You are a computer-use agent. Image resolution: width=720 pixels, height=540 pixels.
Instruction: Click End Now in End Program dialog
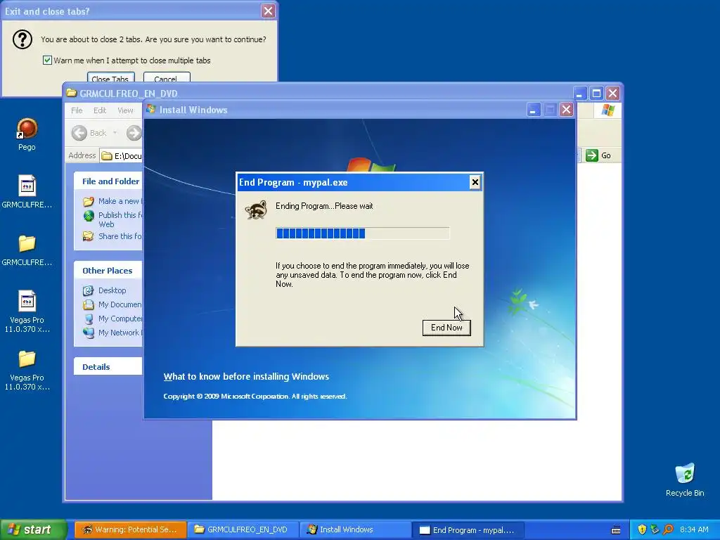(446, 328)
